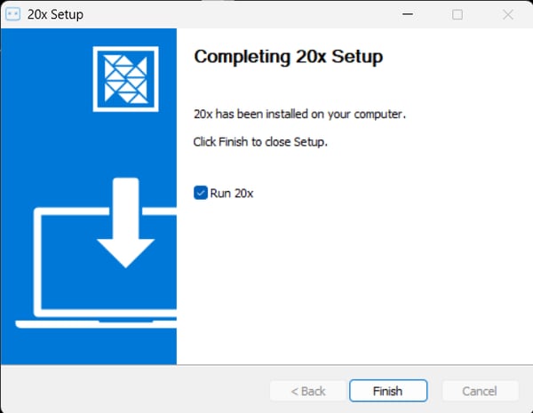
Task: Click empty area left of Back button
Action: pos(133,391)
